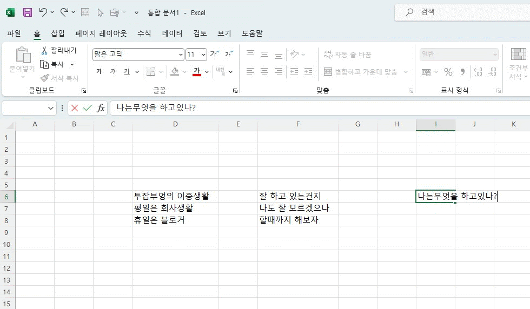The width and height of the screenshot is (530, 309).
Task: Confirm the entry with green check
Action: tap(88, 108)
